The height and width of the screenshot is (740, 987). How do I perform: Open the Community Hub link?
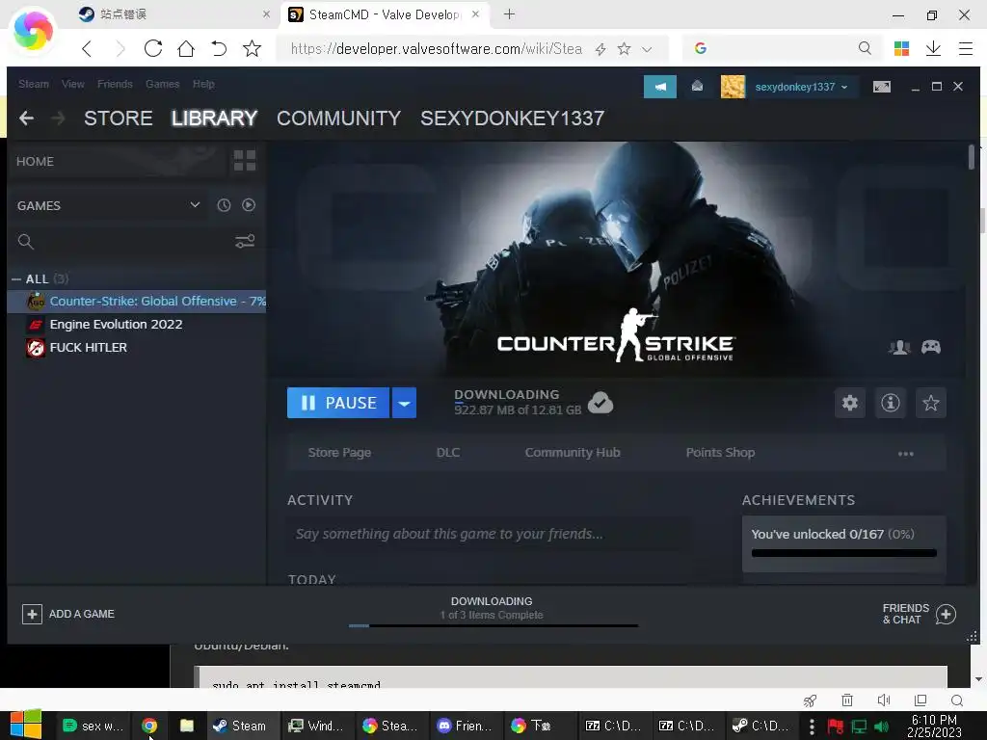coord(573,453)
